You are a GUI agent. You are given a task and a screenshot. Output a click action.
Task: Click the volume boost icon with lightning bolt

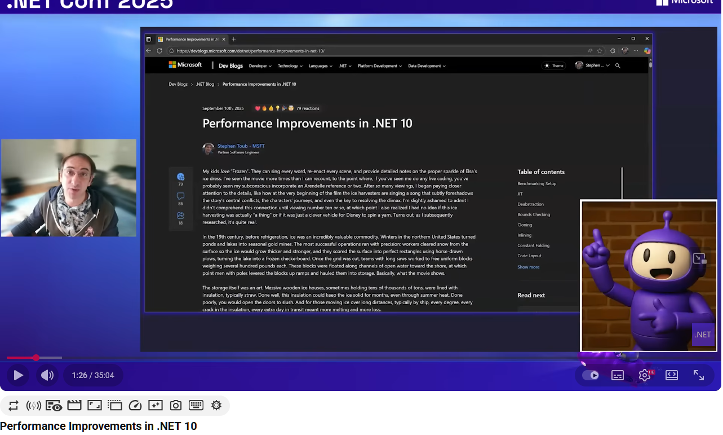[x=34, y=405]
